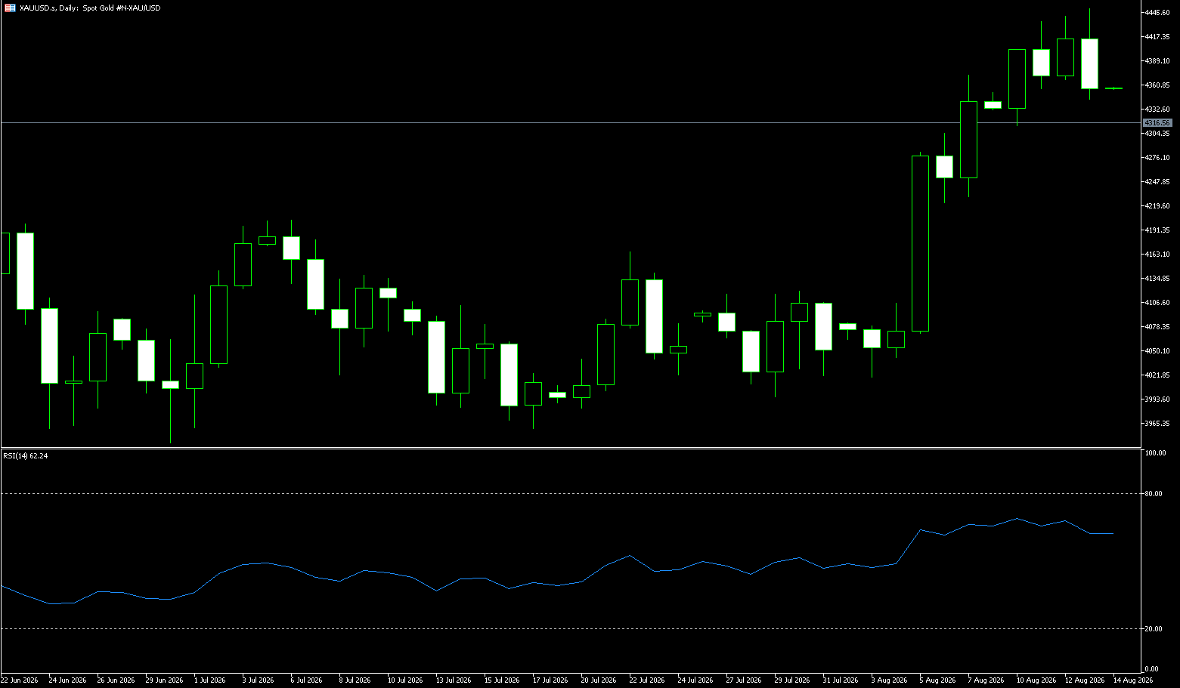Click the RSI 0.00 scale label
The height and width of the screenshot is (688, 1180).
[x=1151, y=669]
